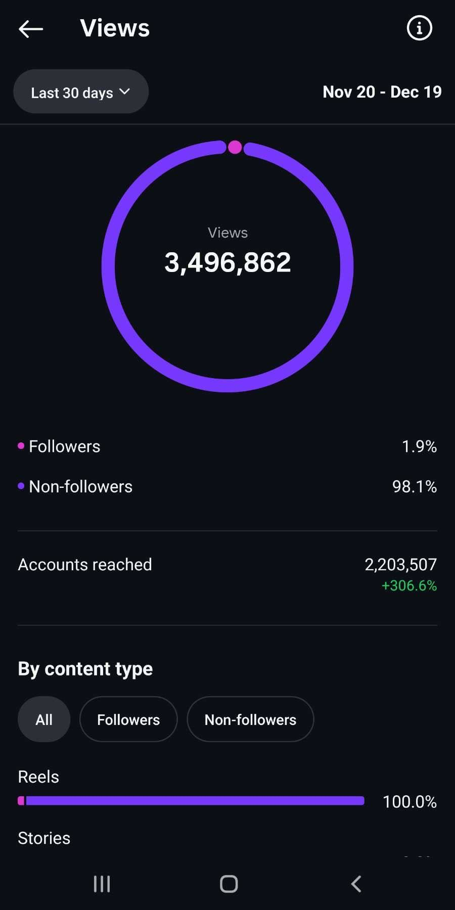
Task: Tap the Nov 20 - Dec 19 date range
Action: pyautogui.click(x=382, y=92)
